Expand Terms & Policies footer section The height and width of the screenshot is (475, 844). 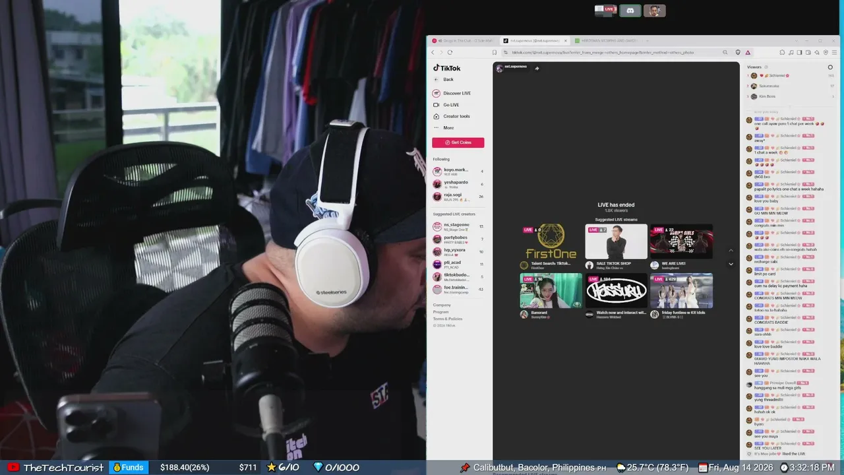point(448,319)
